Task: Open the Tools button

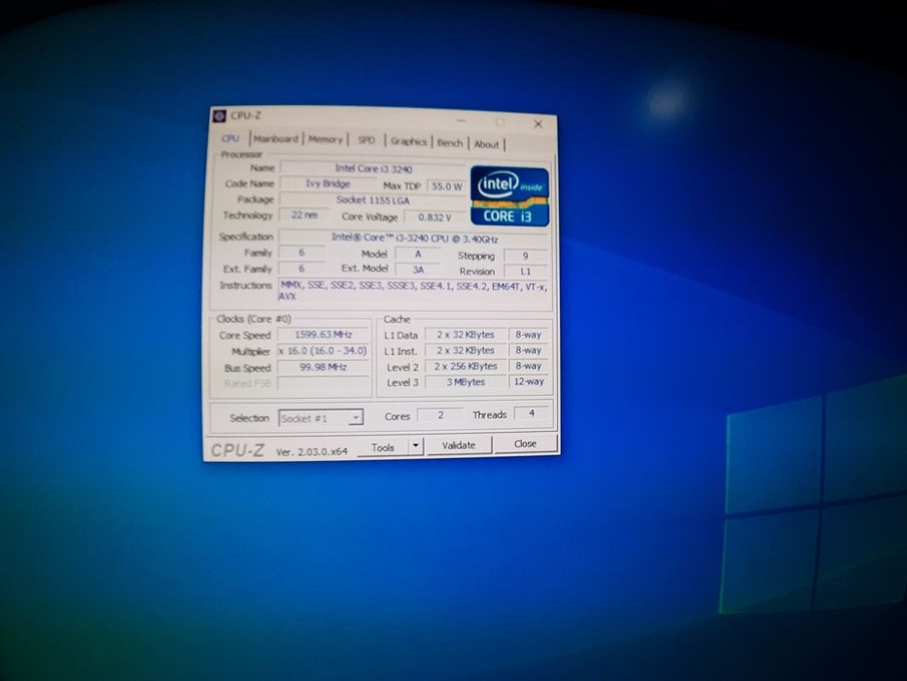Action: tap(383, 448)
